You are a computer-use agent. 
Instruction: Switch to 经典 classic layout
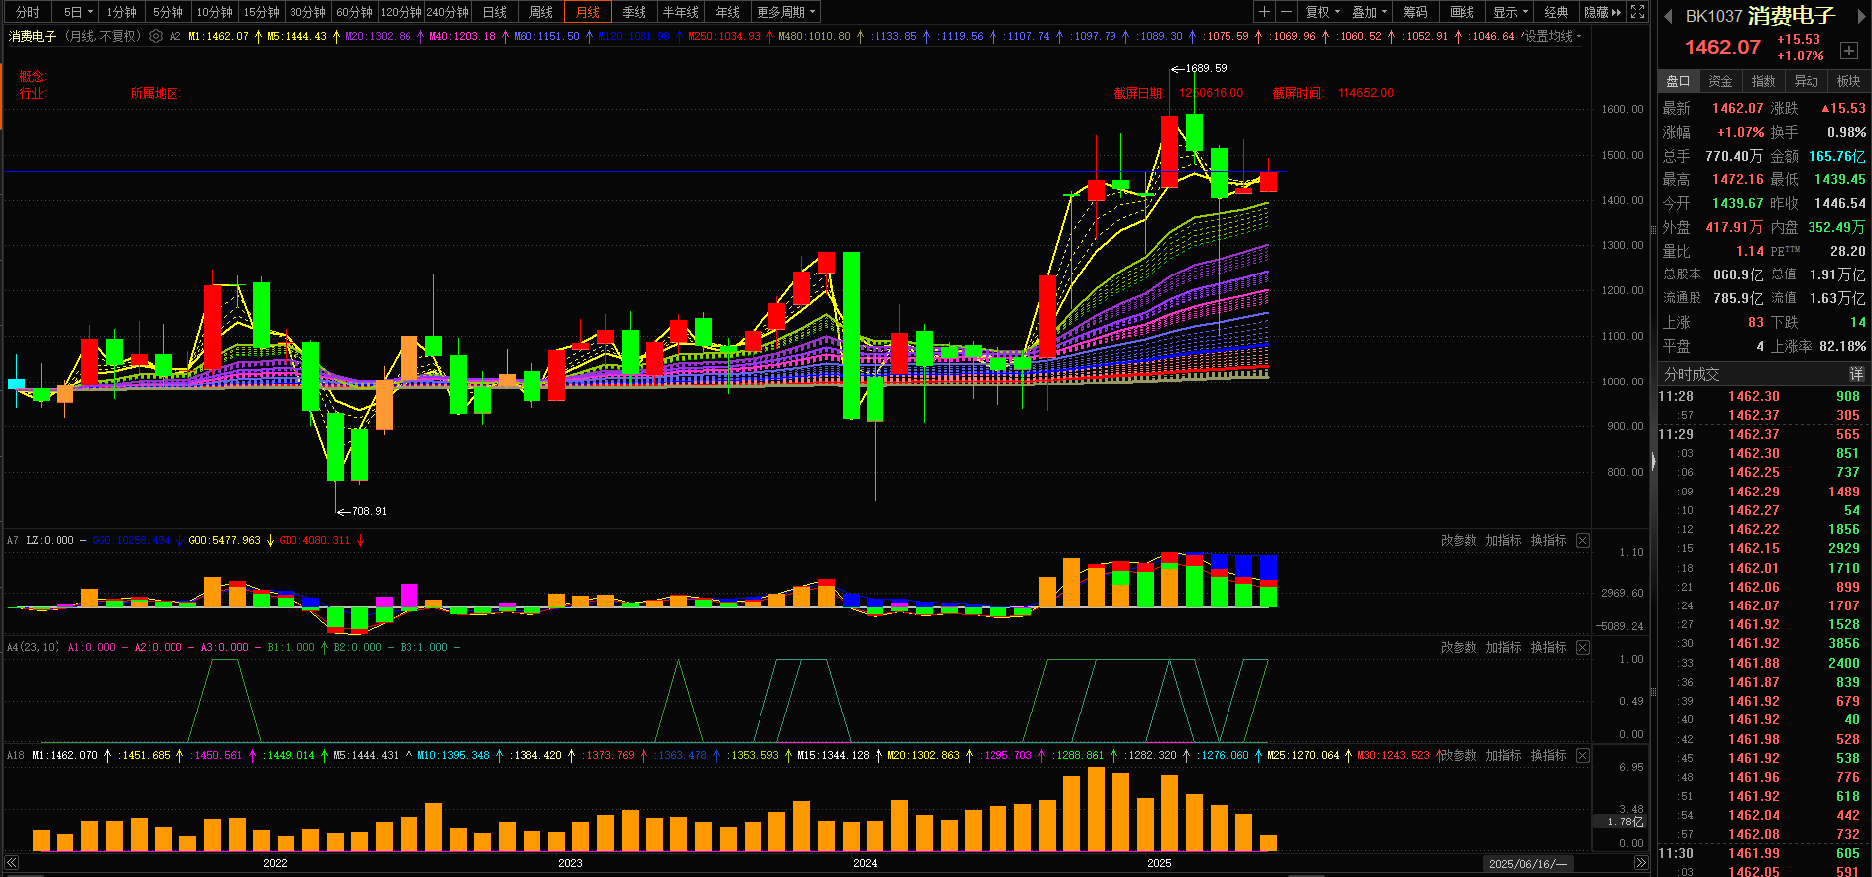pos(1557,12)
